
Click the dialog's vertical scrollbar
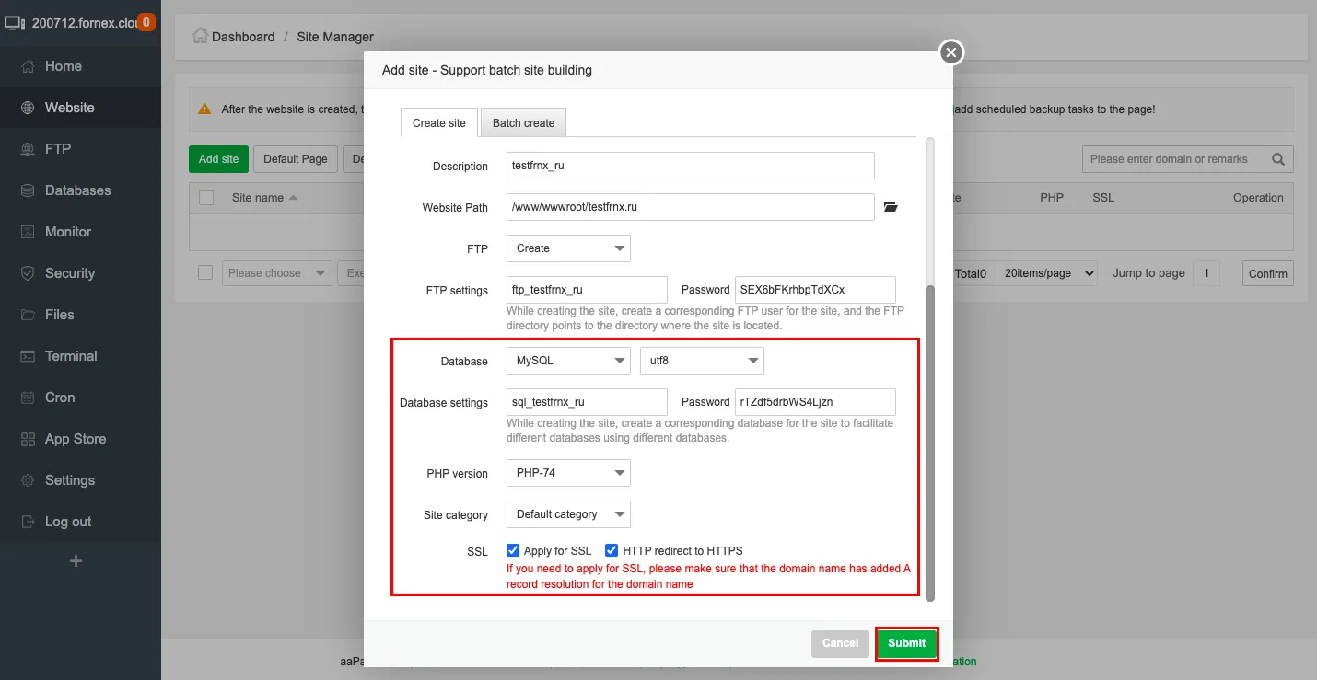[929, 442]
